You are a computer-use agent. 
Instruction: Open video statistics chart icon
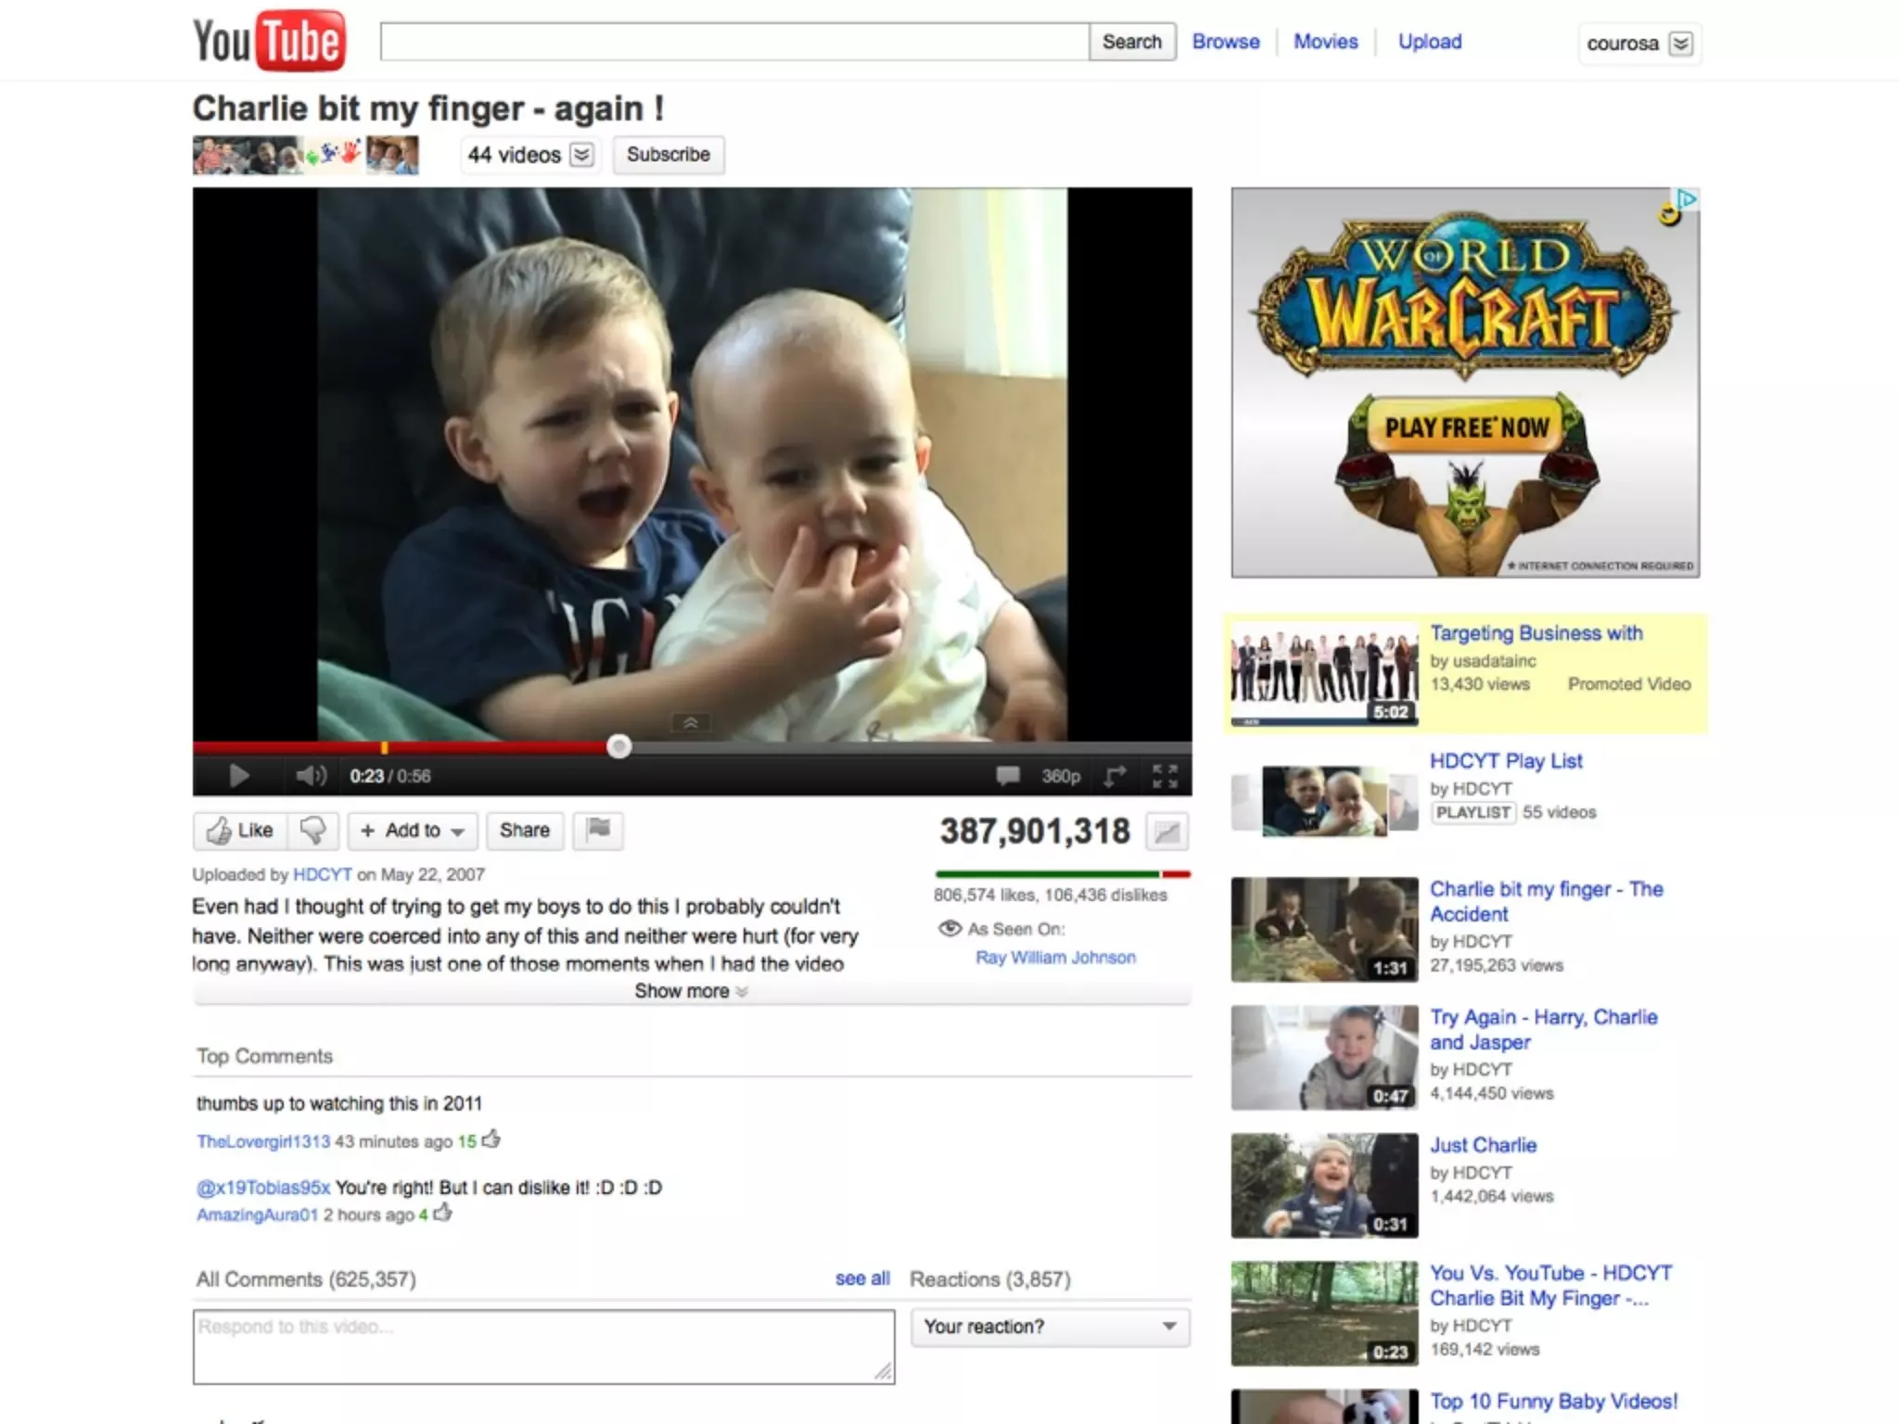(1166, 832)
